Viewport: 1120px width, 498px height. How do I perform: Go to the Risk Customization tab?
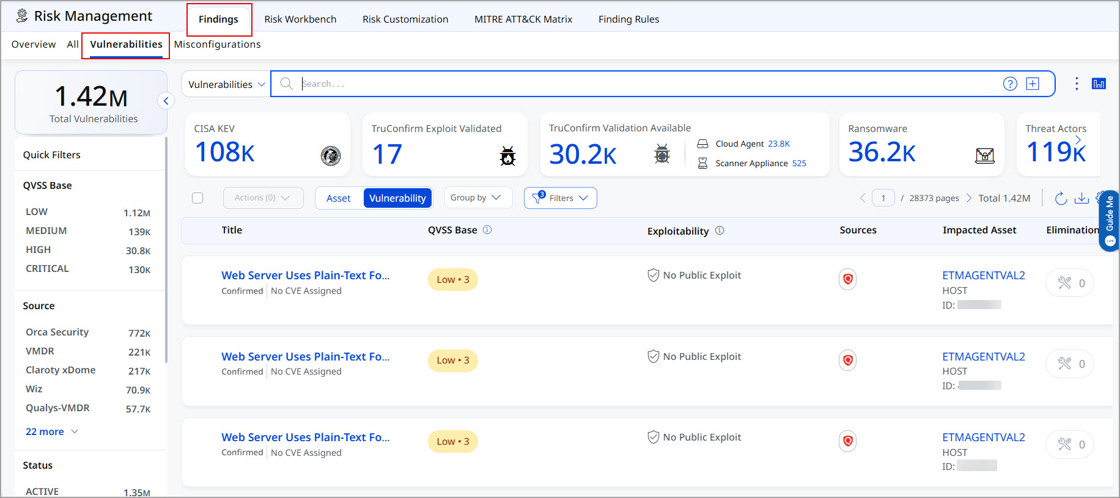click(x=405, y=19)
